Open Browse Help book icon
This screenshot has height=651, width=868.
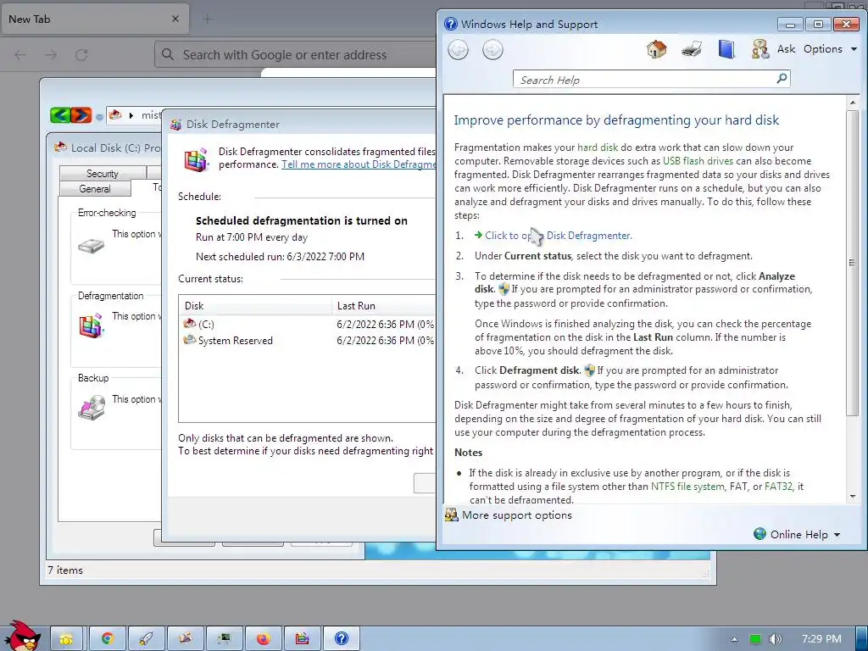726,49
